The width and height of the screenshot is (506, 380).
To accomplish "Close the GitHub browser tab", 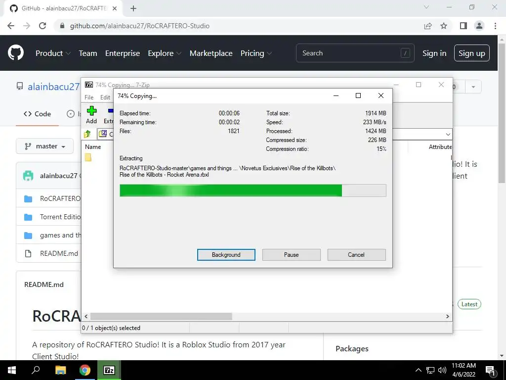I will pos(115,8).
